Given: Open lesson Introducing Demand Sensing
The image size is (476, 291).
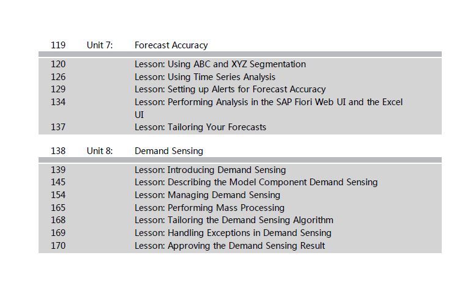Looking at the screenshot, I should tap(210, 170).
